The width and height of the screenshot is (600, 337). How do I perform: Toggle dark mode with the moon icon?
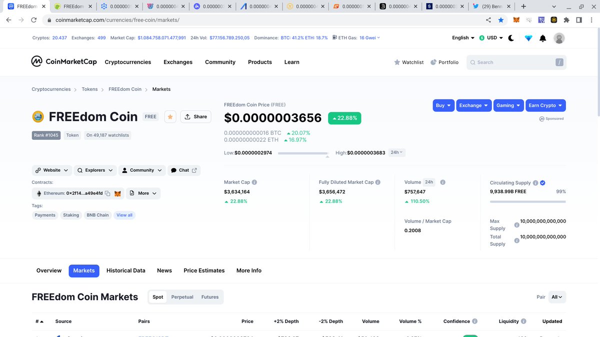510,37
